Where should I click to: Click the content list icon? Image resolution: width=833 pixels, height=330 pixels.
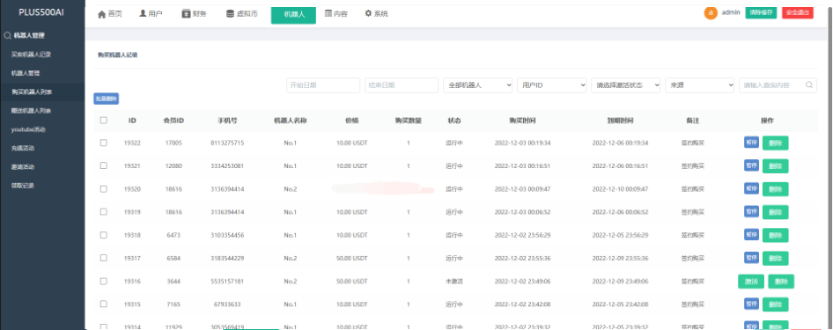328,13
